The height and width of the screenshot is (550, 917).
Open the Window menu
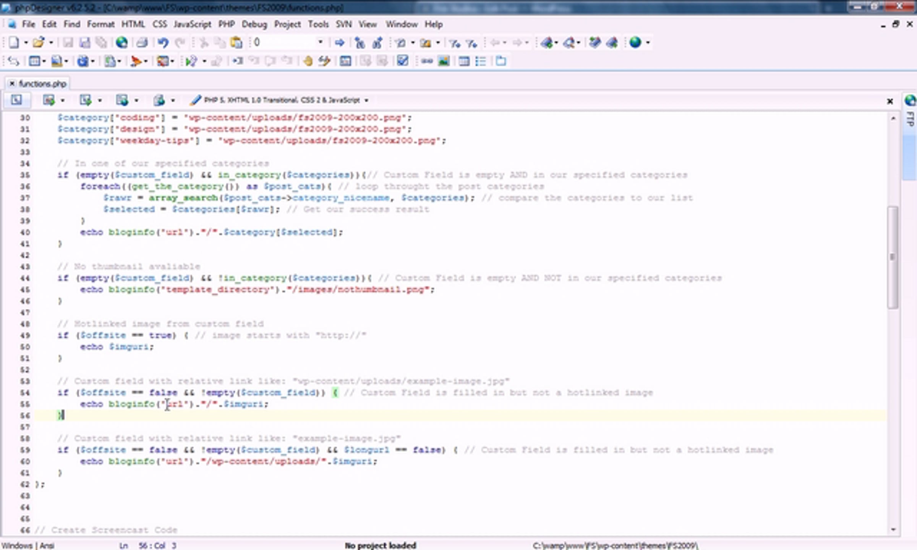click(x=401, y=24)
